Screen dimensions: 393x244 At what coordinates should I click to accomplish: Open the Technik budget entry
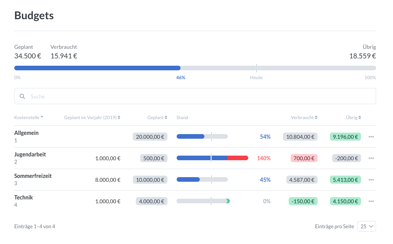tap(23, 198)
